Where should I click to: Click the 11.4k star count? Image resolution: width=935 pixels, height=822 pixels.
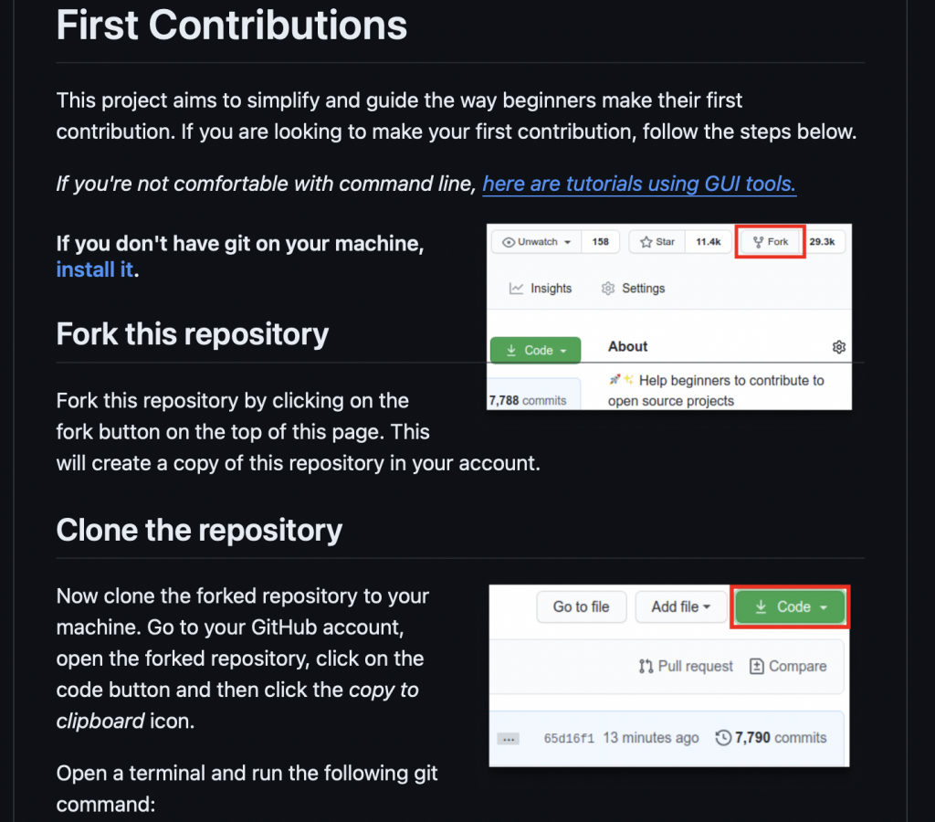coord(709,242)
